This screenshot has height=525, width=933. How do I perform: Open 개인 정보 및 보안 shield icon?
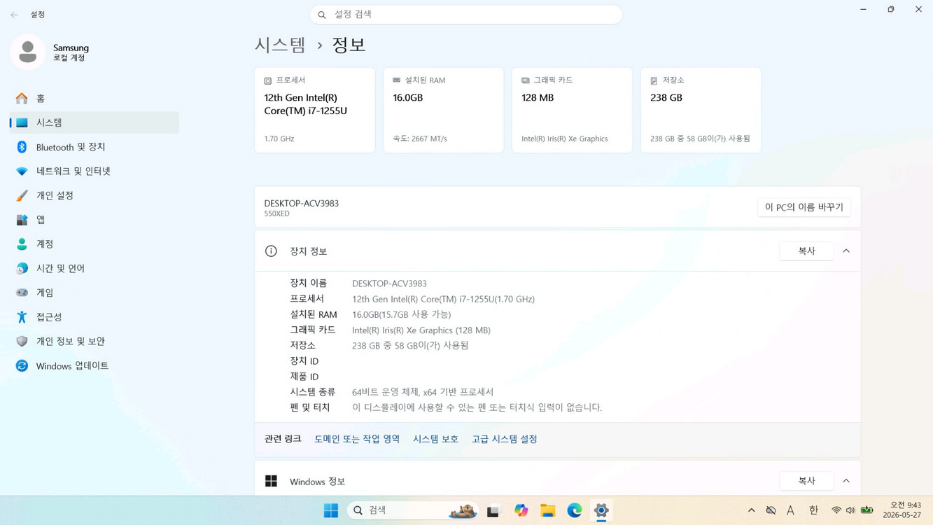pyautogui.click(x=22, y=341)
